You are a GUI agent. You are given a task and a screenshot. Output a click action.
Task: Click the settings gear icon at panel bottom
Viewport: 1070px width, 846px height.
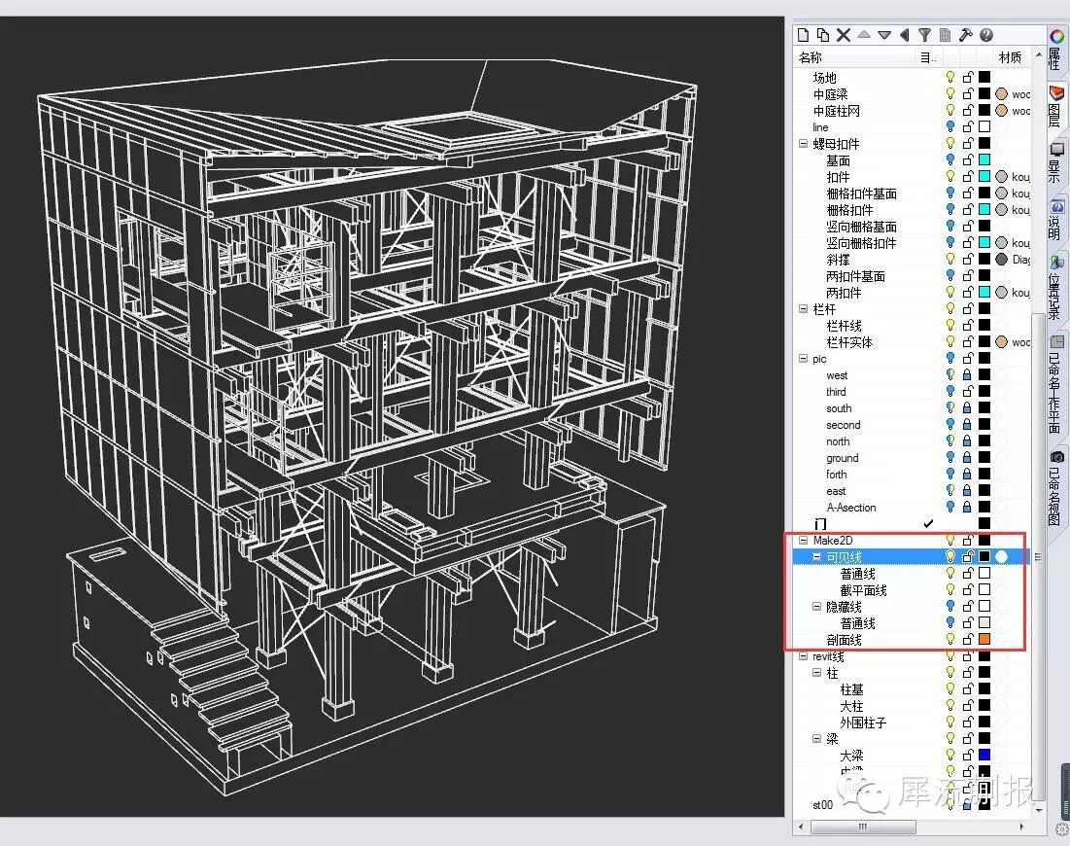point(1061,830)
